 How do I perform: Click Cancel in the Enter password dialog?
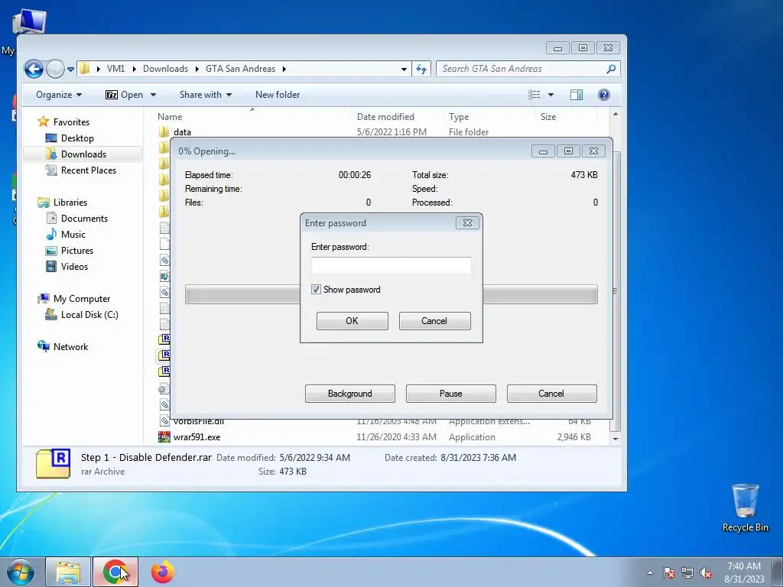[x=434, y=321]
